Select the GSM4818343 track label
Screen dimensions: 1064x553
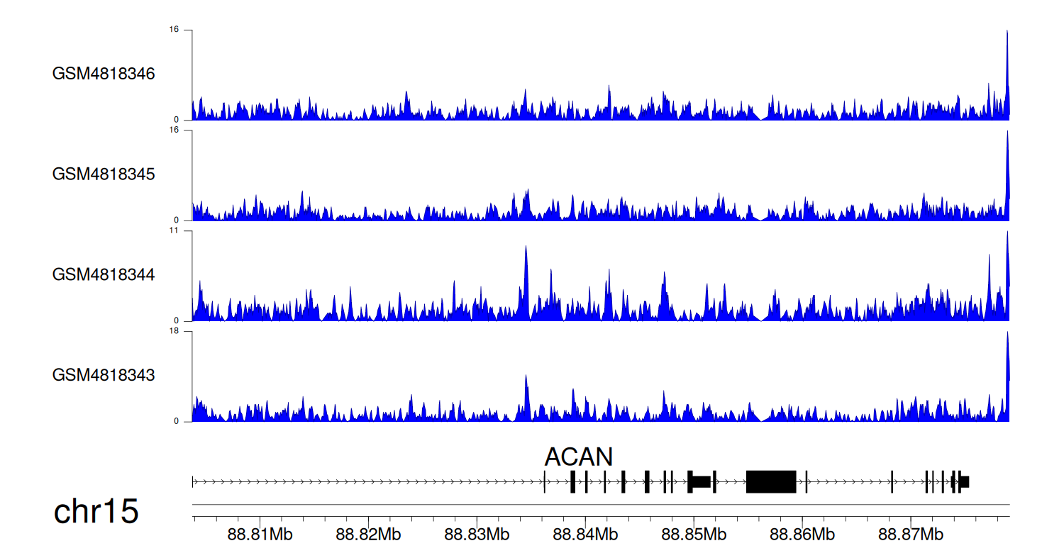click(x=104, y=375)
